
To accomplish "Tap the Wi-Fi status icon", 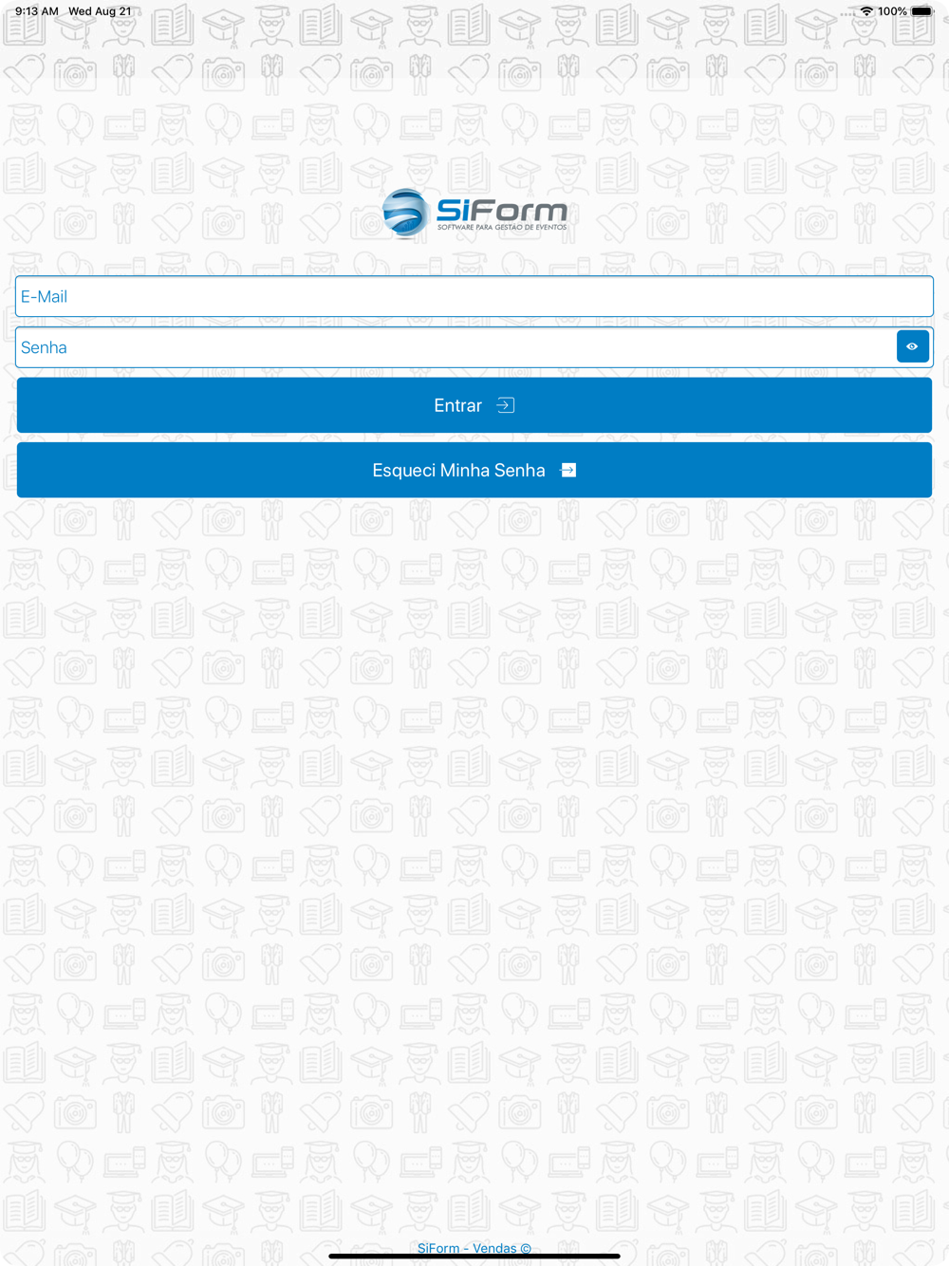I will point(866,11).
